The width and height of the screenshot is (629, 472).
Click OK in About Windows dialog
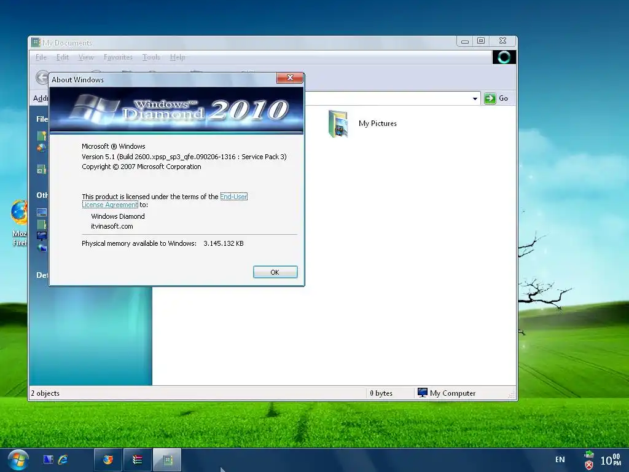tap(275, 272)
